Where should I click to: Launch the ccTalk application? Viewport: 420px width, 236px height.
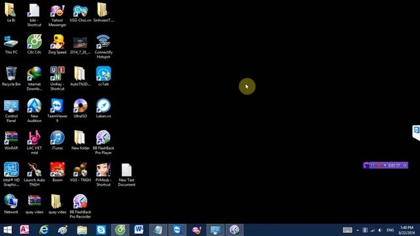tap(104, 76)
